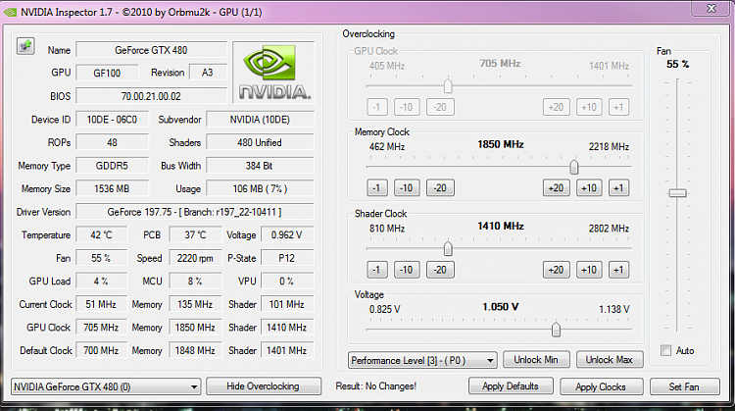The image size is (735, 411).
Task: Click the Shader Clock +10 button
Action: pos(589,270)
